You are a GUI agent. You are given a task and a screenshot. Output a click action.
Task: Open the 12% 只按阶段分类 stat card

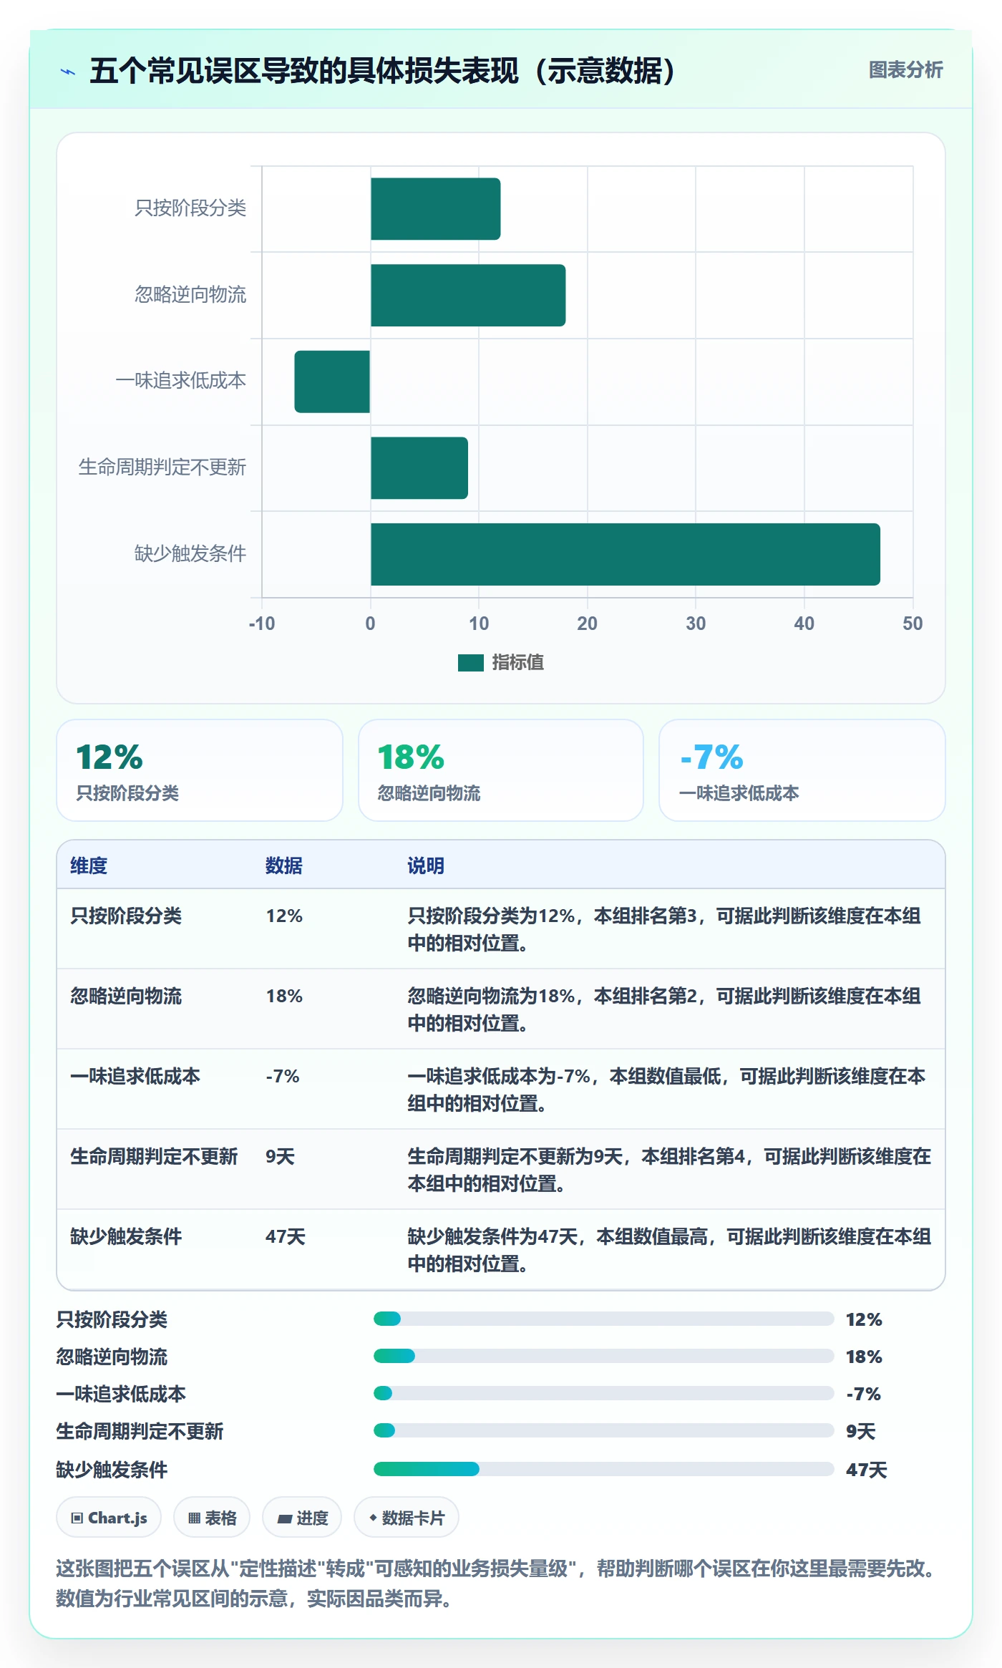[x=200, y=770]
